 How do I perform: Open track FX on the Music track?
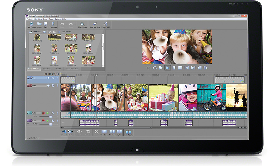click(x=47, y=121)
